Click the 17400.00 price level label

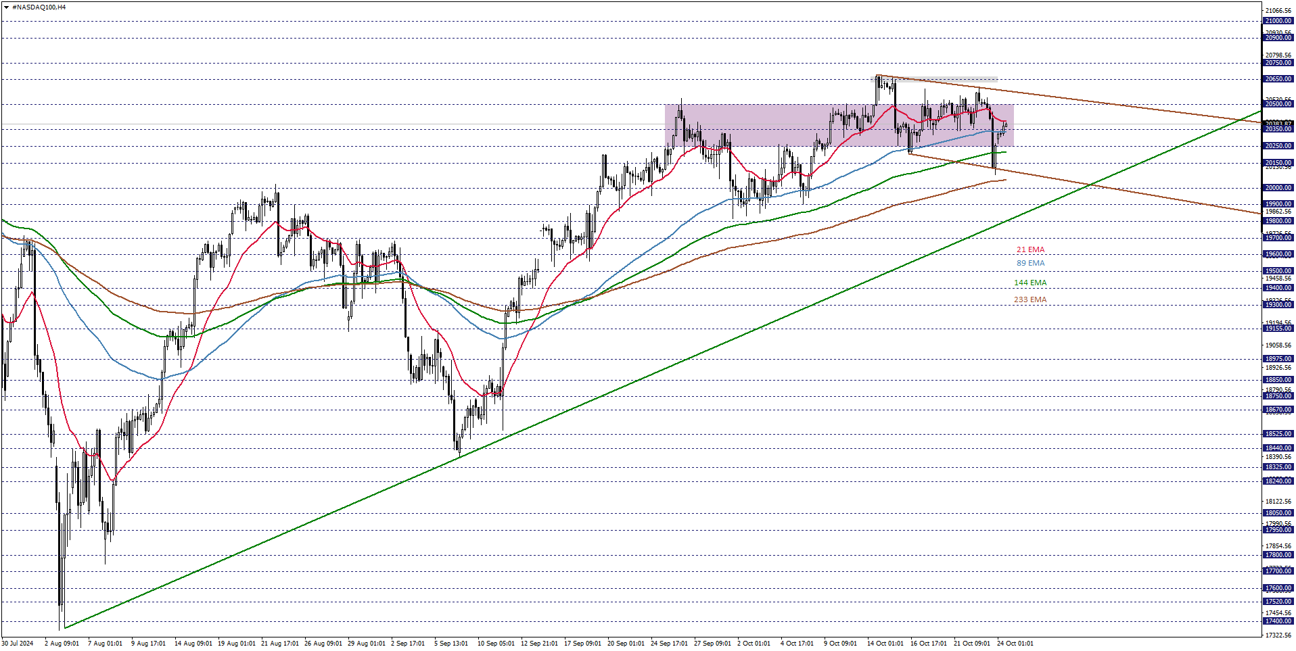click(x=1278, y=621)
